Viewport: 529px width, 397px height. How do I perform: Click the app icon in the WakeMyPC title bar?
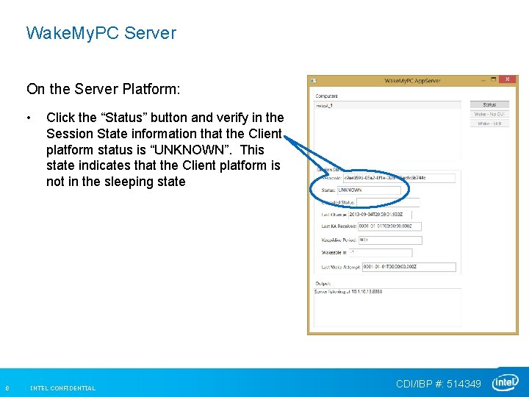pyautogui.click(x=314, y=80)
